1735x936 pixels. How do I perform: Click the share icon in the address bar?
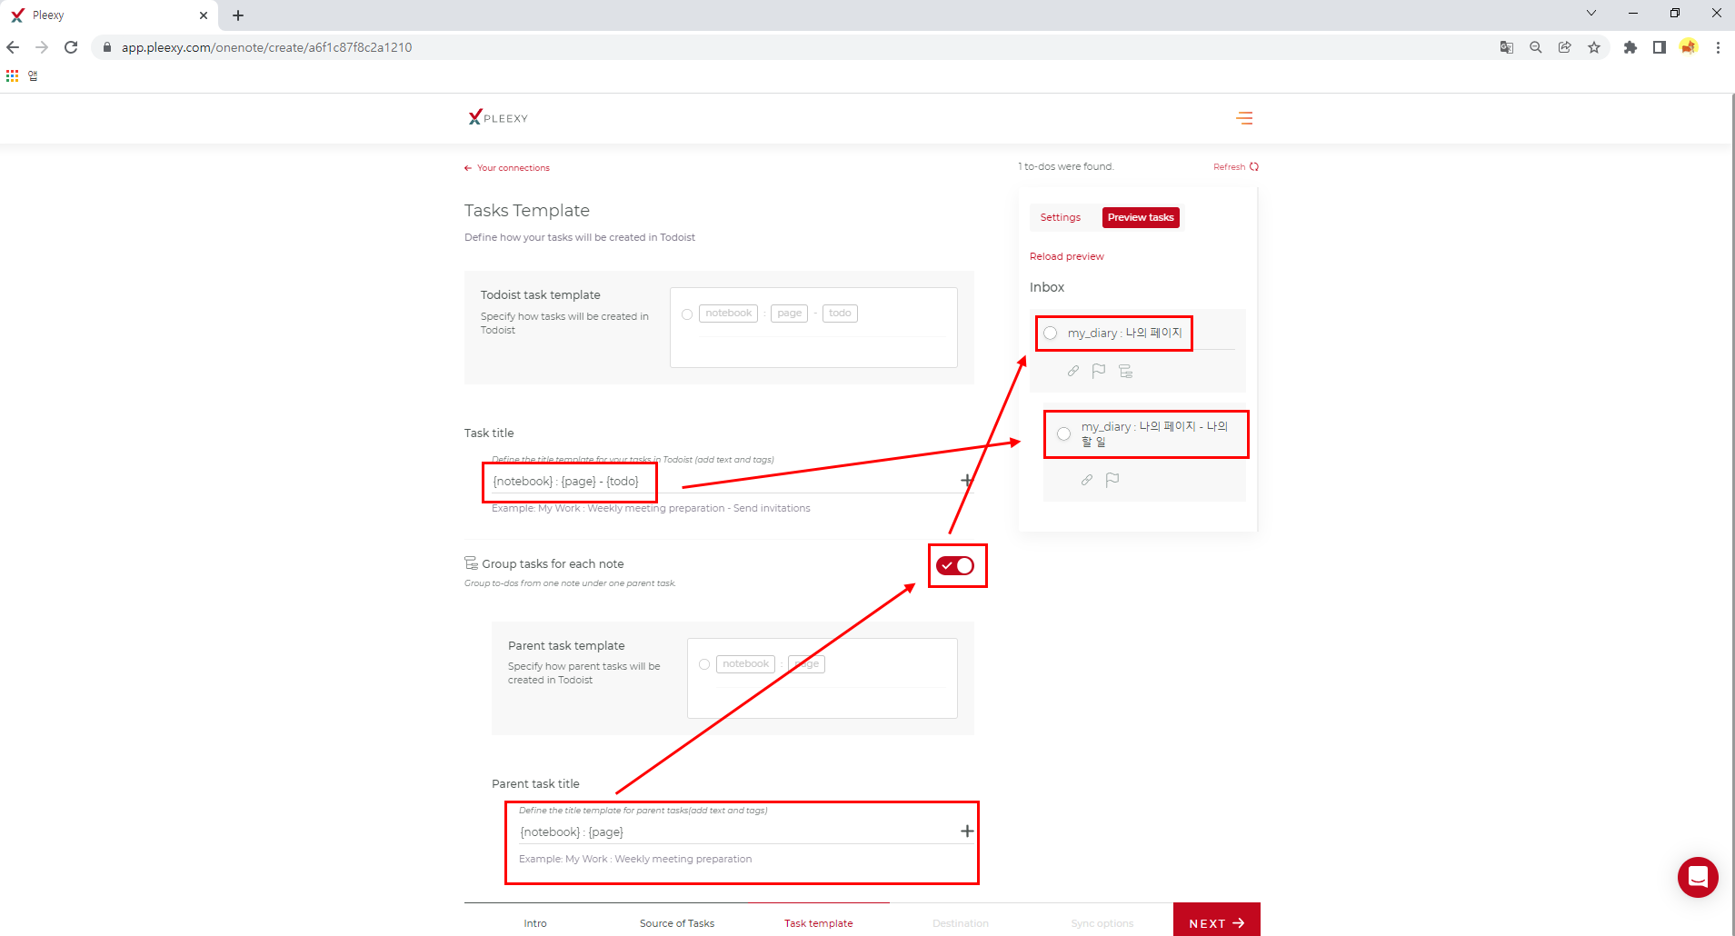[1565, 47]
